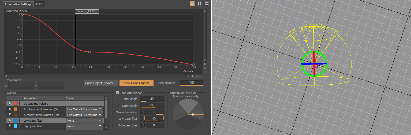Open High-pass filter curve dropdown
The height and width of the screenshot is (135, 411).
coord(84,126)
